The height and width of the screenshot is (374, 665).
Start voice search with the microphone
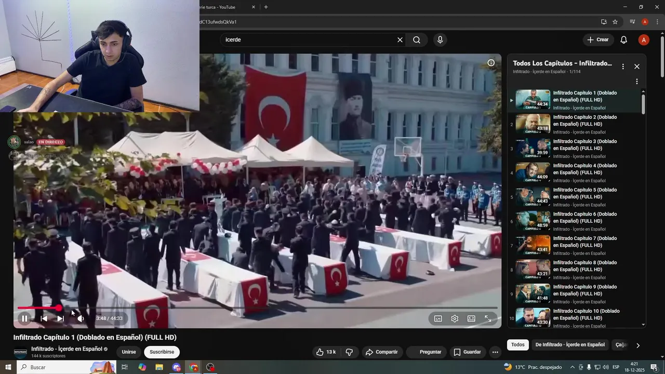[440, 39]
